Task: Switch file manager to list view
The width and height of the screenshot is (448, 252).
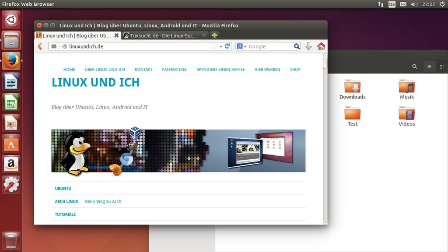Action: pos(430,66)
